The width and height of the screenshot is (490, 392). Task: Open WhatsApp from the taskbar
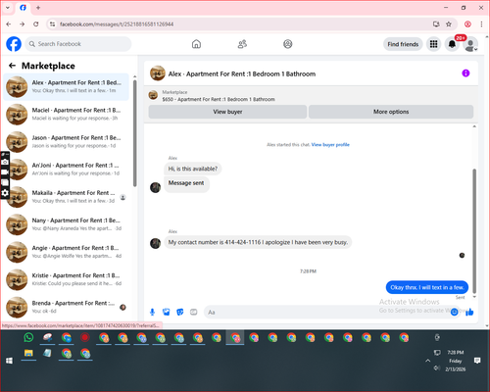click(x=28, y=337)
